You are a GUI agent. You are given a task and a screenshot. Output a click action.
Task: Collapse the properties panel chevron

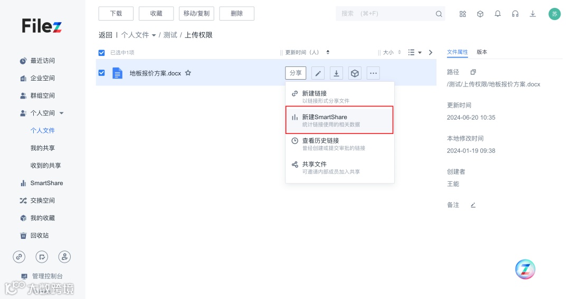point(431,52)
